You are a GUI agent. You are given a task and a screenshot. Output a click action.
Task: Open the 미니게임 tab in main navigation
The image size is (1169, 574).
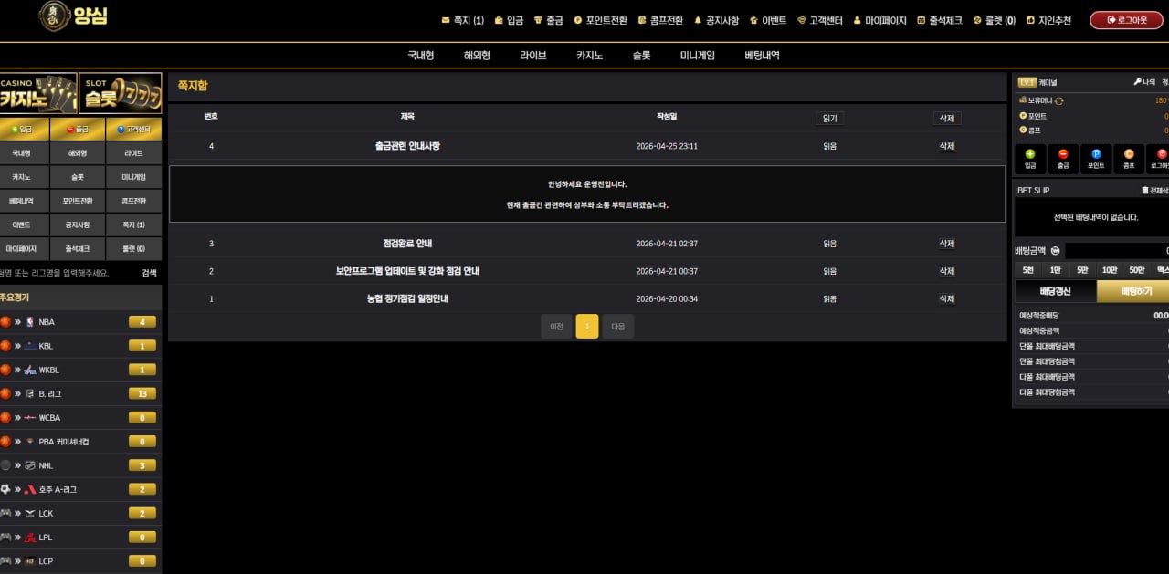[698, 55]
